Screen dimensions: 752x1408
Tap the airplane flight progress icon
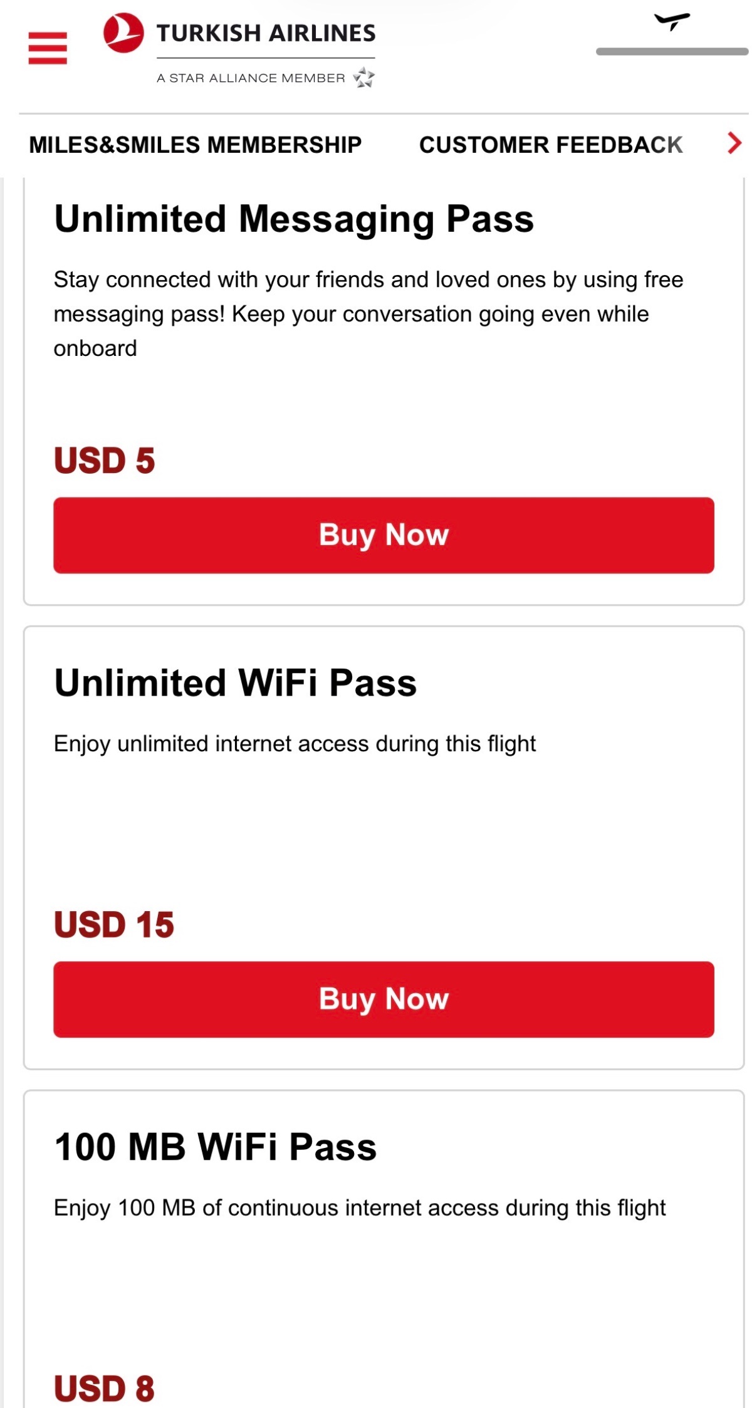click(x=672, y=21)
